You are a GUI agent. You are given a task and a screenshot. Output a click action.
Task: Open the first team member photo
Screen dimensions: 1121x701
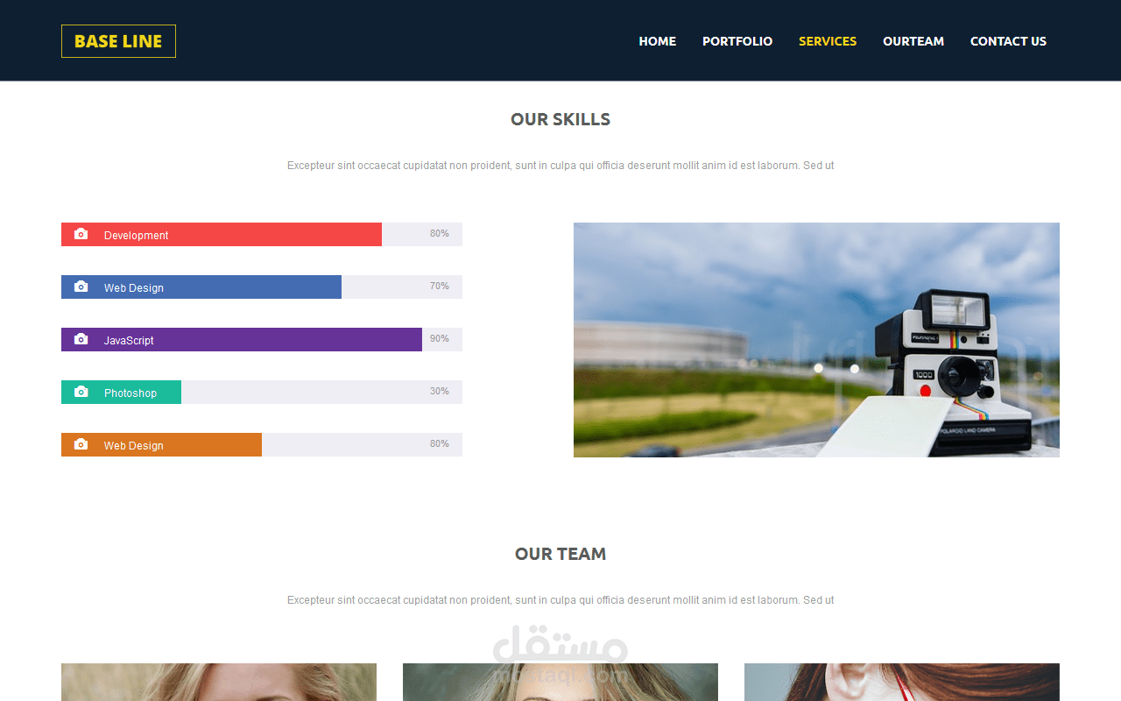219,682
